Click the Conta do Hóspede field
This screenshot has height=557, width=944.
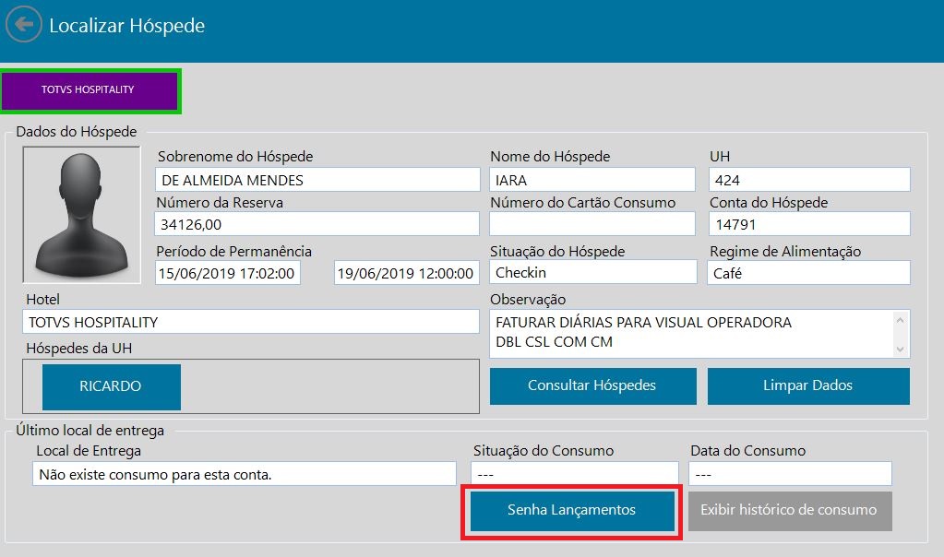pyautogui.click(x=809, y=224)
